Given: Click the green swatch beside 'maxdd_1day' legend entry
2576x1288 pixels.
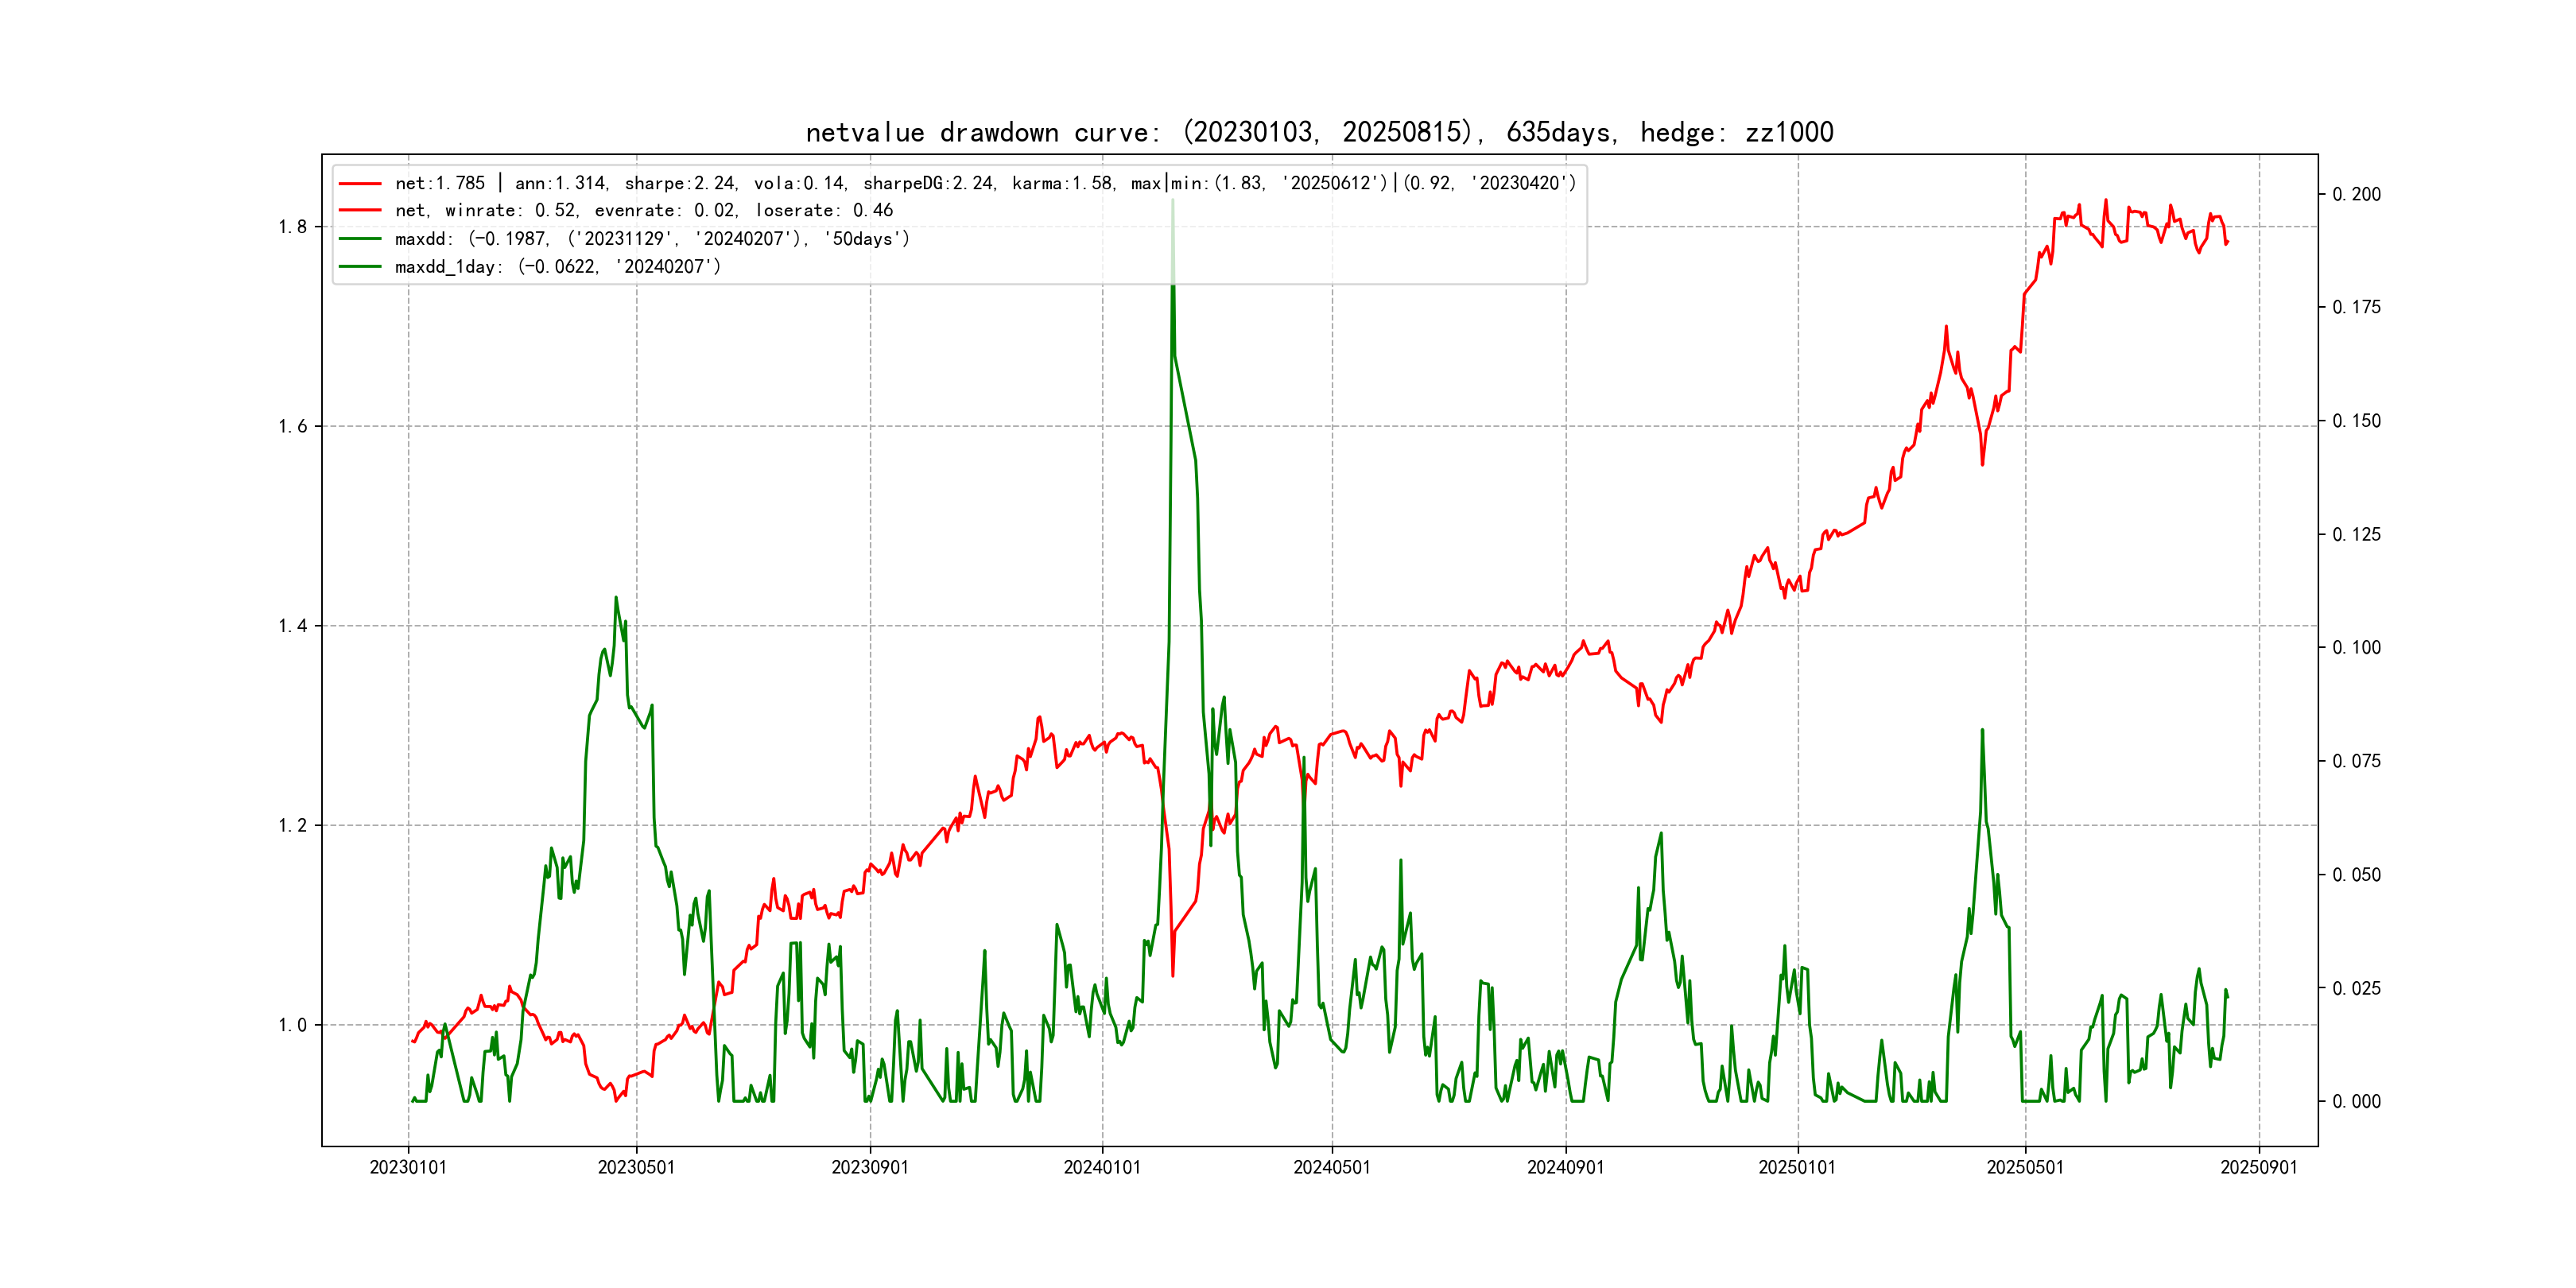Looking at the screenshot, I should click(360, 267).
